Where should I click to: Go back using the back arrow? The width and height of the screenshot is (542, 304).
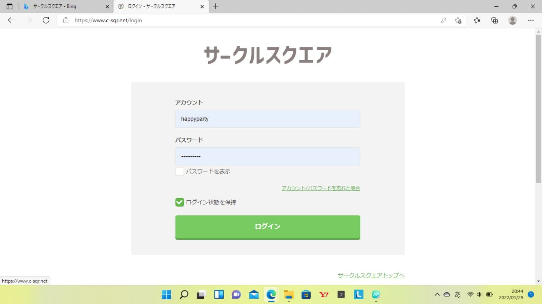click(x=11, y=20)
